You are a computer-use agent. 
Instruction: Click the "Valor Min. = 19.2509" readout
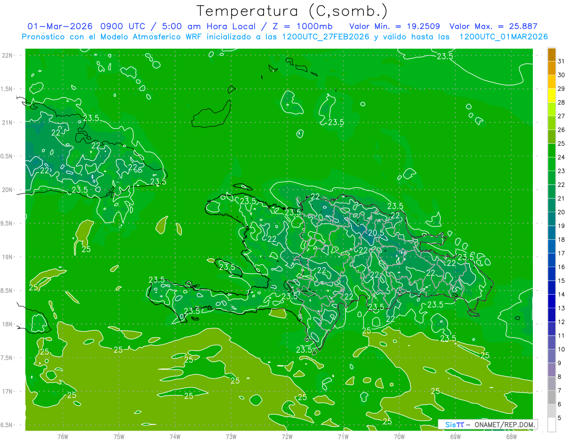pos(395,26)
